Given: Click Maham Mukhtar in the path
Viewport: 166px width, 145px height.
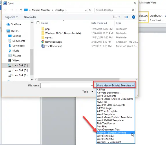Looking at the screenshot, I should point(41,10).
